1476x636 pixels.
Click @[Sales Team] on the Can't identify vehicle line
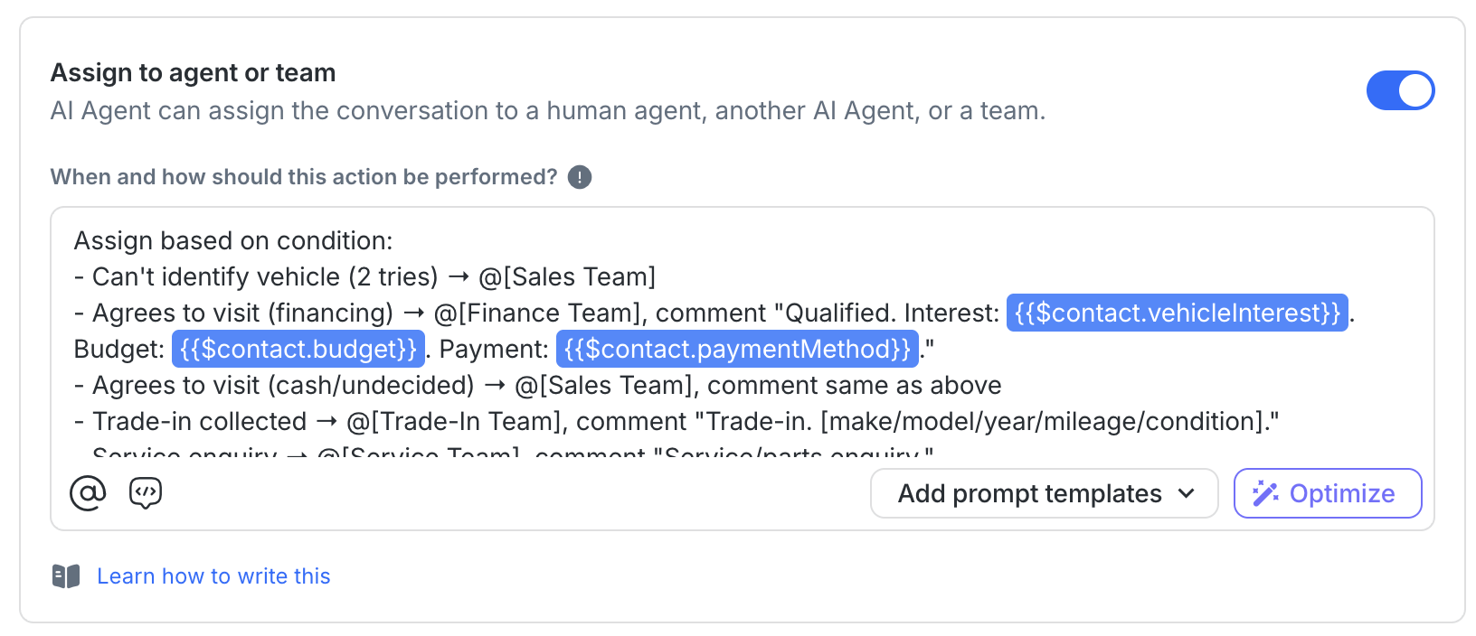coord(567,276)
